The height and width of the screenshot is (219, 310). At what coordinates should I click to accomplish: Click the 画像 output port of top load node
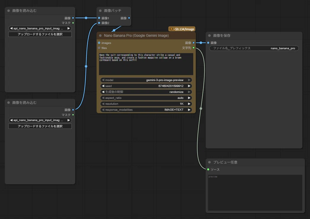point(73,18)
